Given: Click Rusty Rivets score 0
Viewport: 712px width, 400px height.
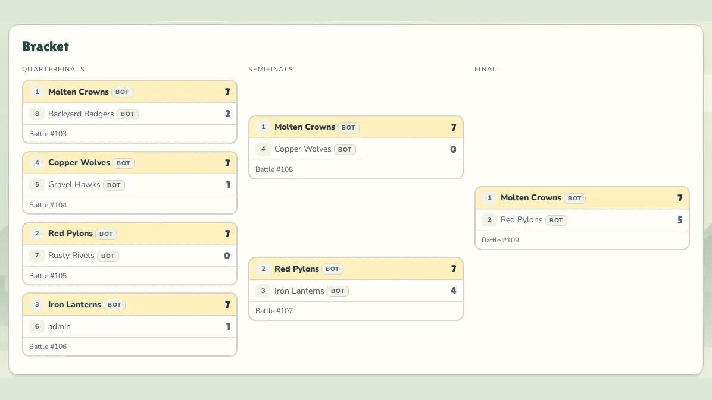Looking at the screenshot, I should click(227, 256).
